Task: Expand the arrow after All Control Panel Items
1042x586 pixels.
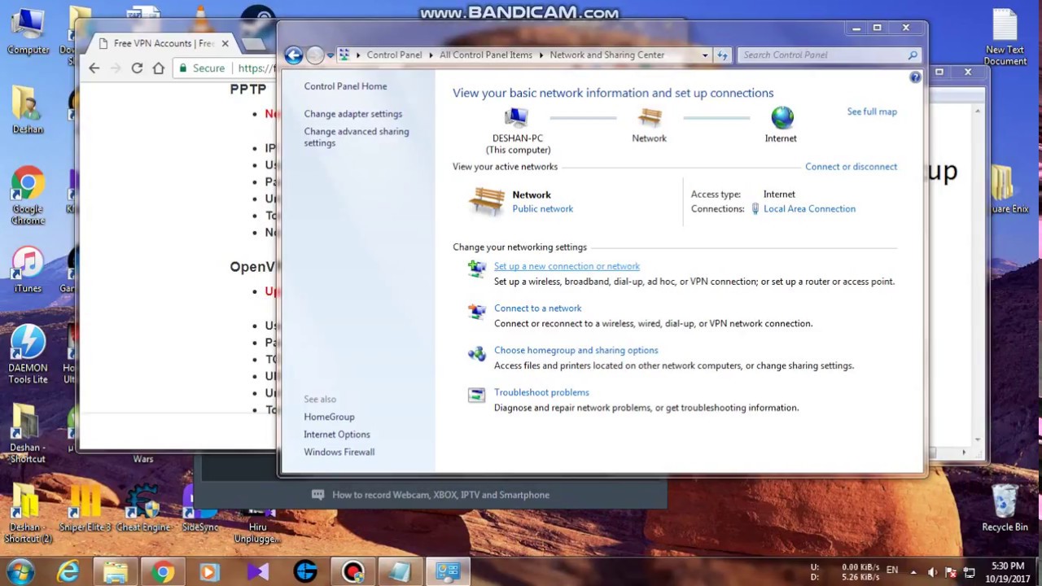Action: coord(541,55)
